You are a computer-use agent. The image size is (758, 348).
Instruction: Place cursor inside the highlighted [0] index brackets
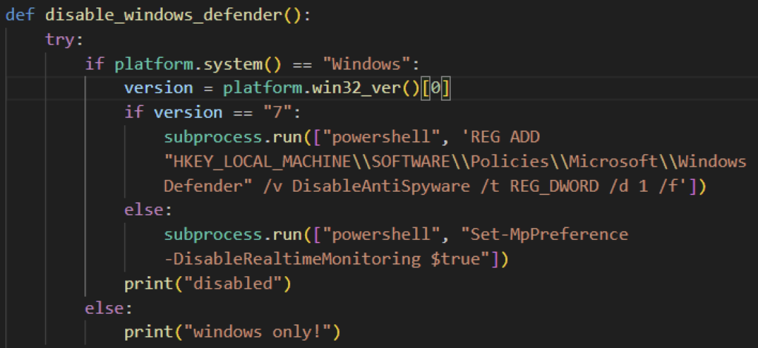(x=436, y=88)
